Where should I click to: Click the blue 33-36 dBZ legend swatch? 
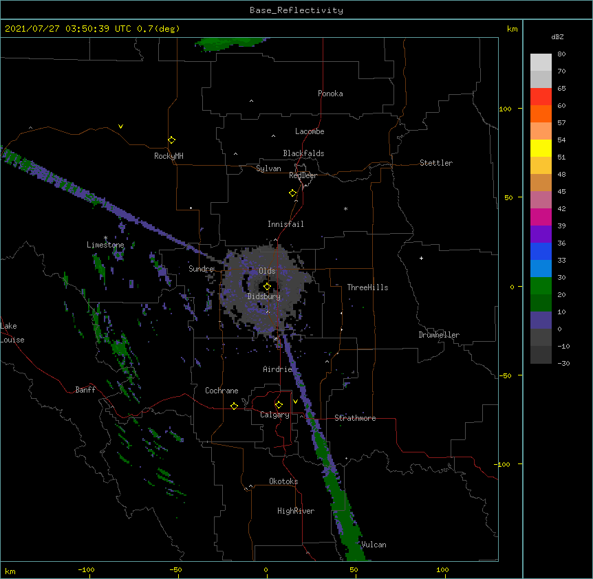(x=541, y=251)
